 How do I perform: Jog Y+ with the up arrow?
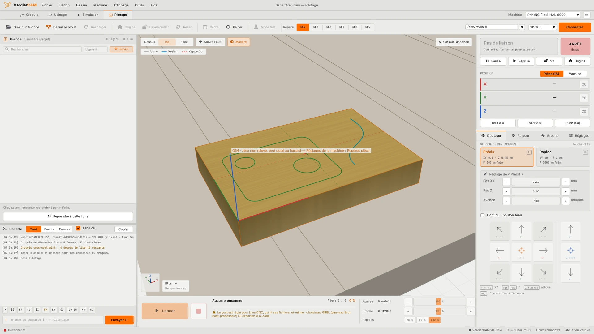click(x=521, y=231)
